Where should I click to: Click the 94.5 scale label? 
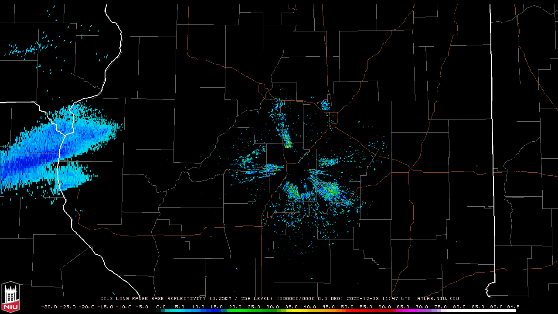512,307
